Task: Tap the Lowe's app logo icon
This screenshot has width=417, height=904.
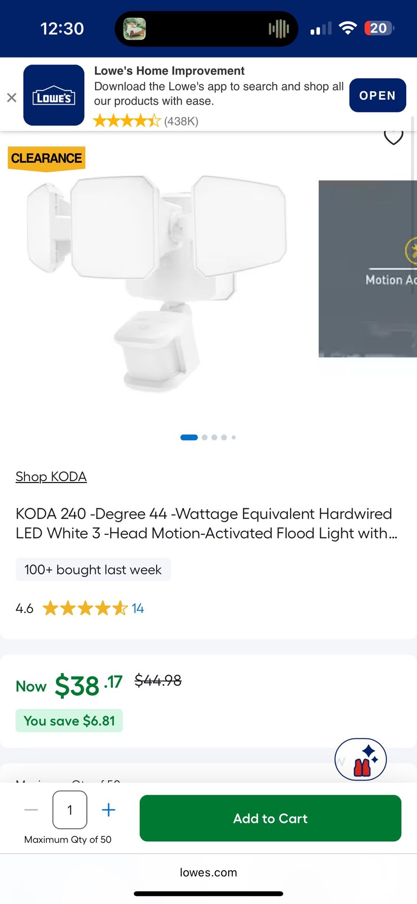Action: coord(54,95)
